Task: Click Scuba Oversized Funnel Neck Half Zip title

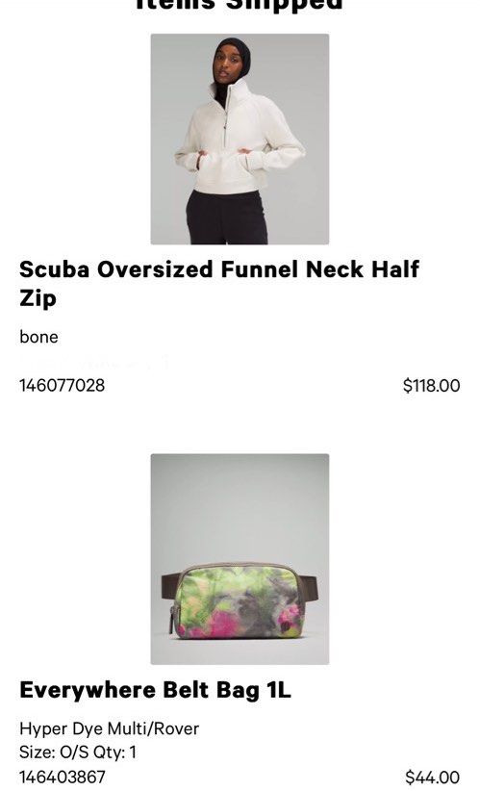Action: 218,283
